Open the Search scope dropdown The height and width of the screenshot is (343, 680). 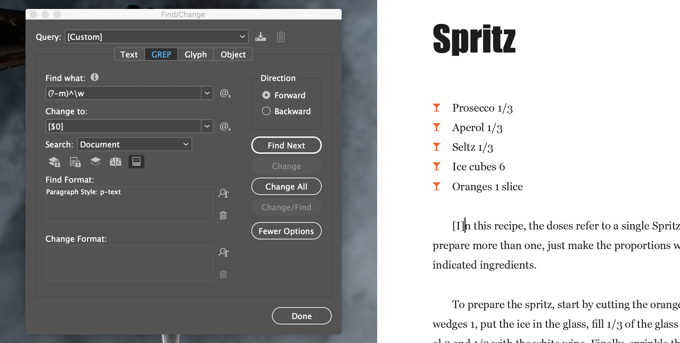(x=185, y=144)
